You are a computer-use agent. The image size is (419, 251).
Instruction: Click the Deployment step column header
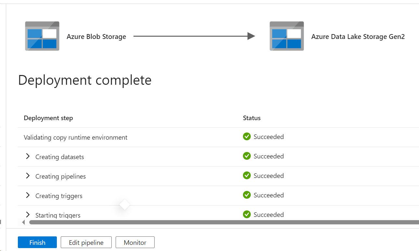pyautogui.click(x=48, y=118)
